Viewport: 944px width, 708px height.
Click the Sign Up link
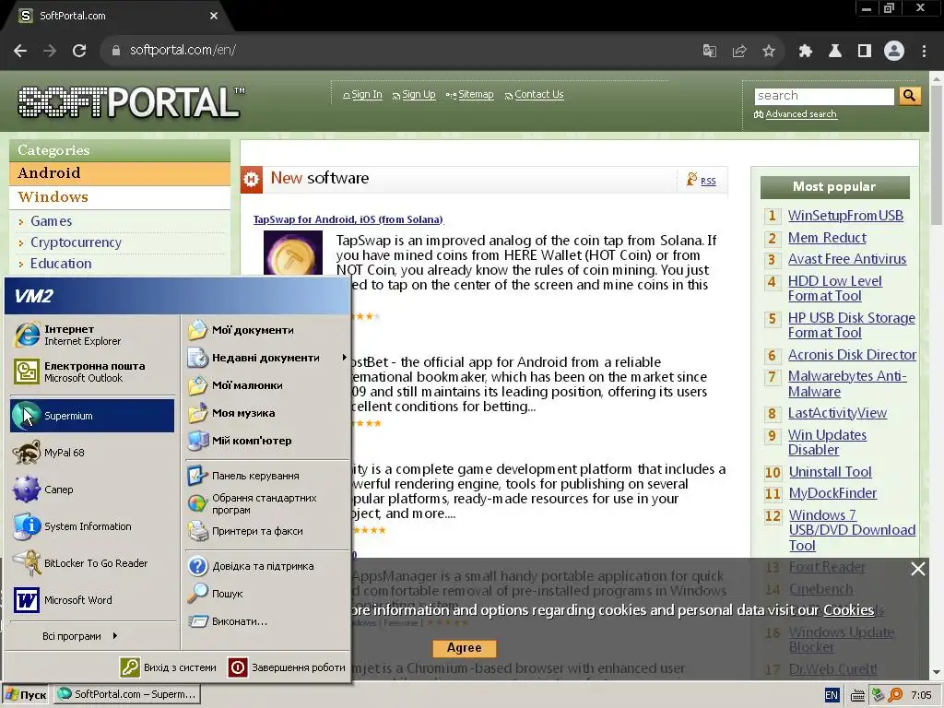pos(419,95)
